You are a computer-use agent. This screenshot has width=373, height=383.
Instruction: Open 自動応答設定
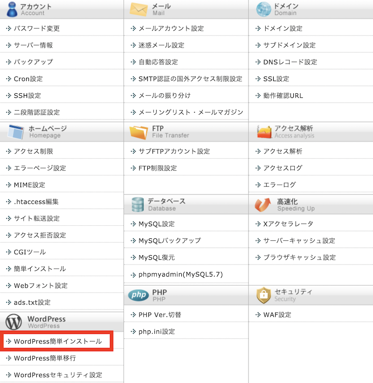(158, 62)
